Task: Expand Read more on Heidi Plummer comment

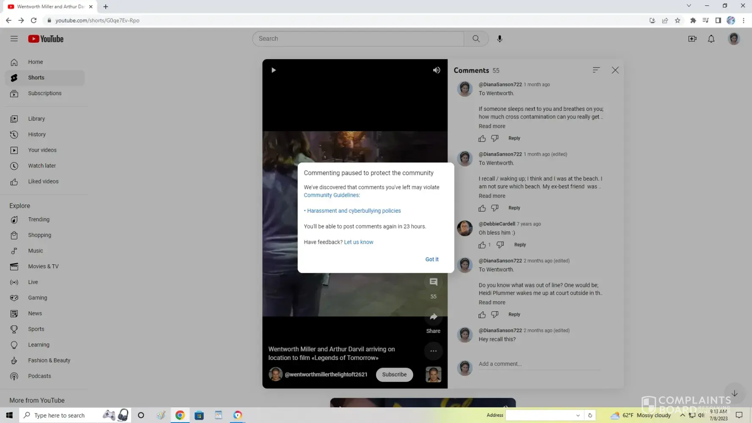Action: coord(491,302)
